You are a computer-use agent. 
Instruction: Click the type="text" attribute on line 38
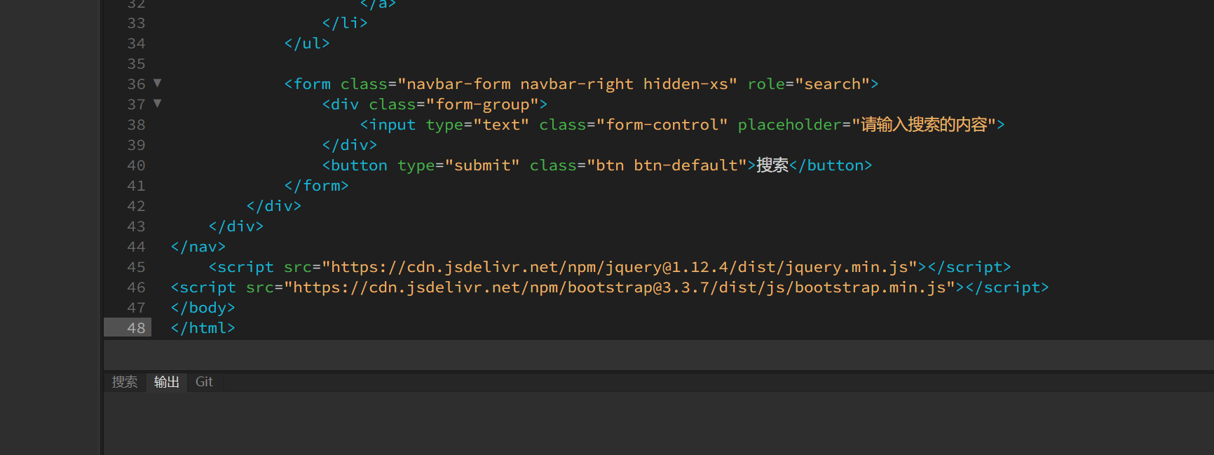[477, 125]
